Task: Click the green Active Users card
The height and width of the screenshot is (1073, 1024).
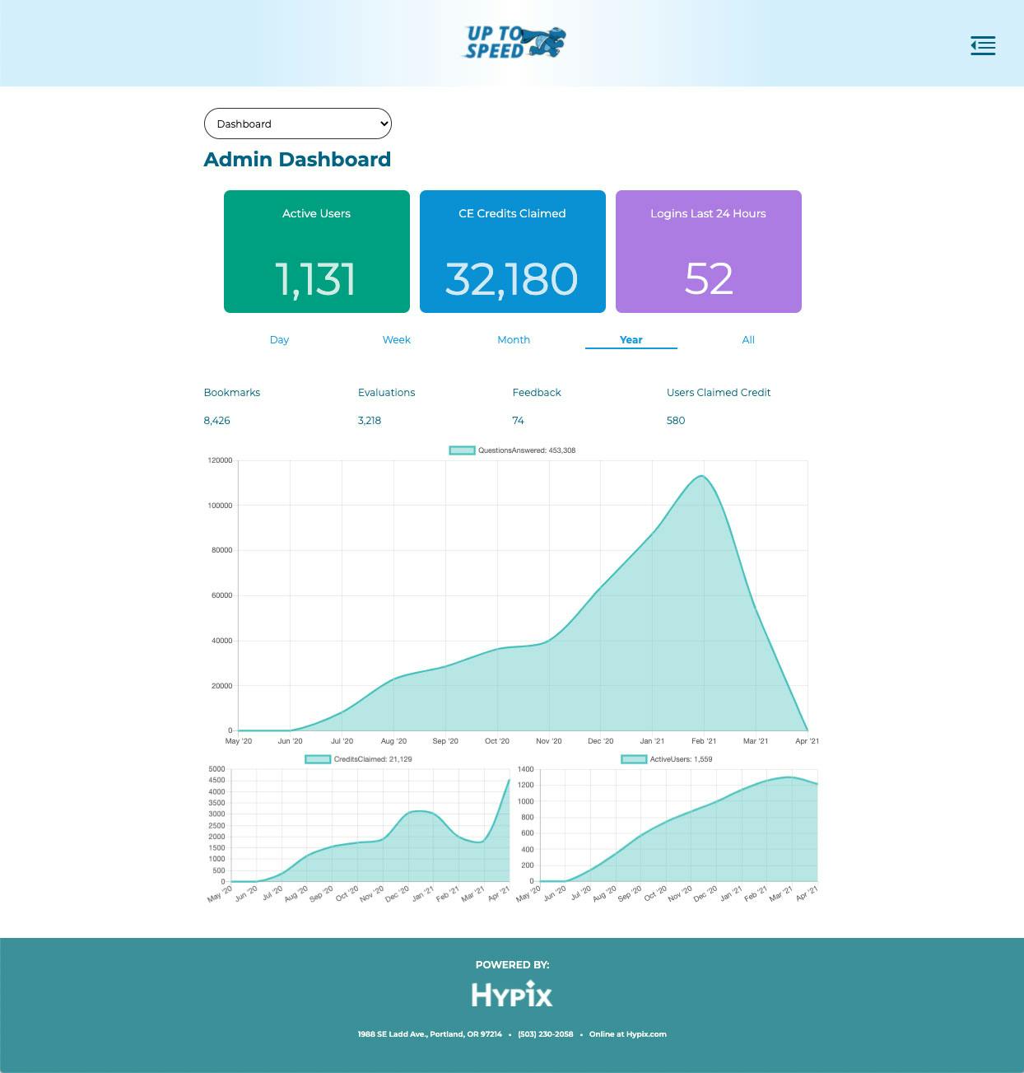Action: click(316, 251)
